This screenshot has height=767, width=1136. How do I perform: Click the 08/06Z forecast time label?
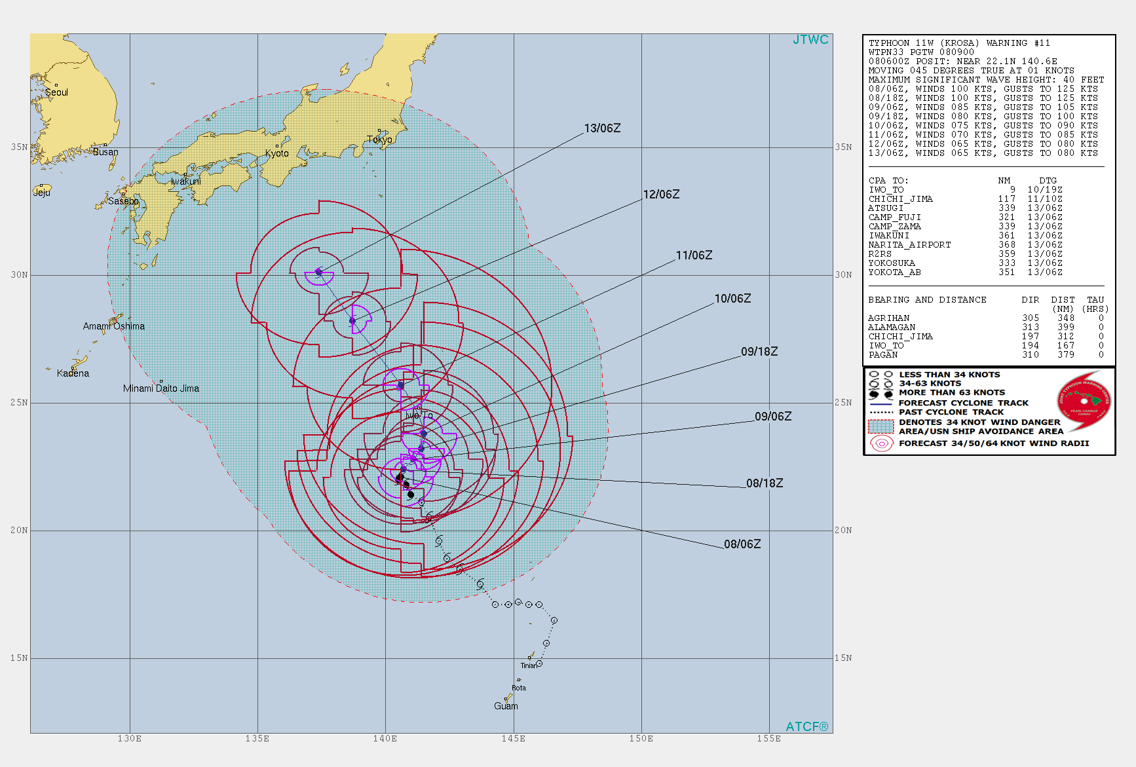pos(742,544)
